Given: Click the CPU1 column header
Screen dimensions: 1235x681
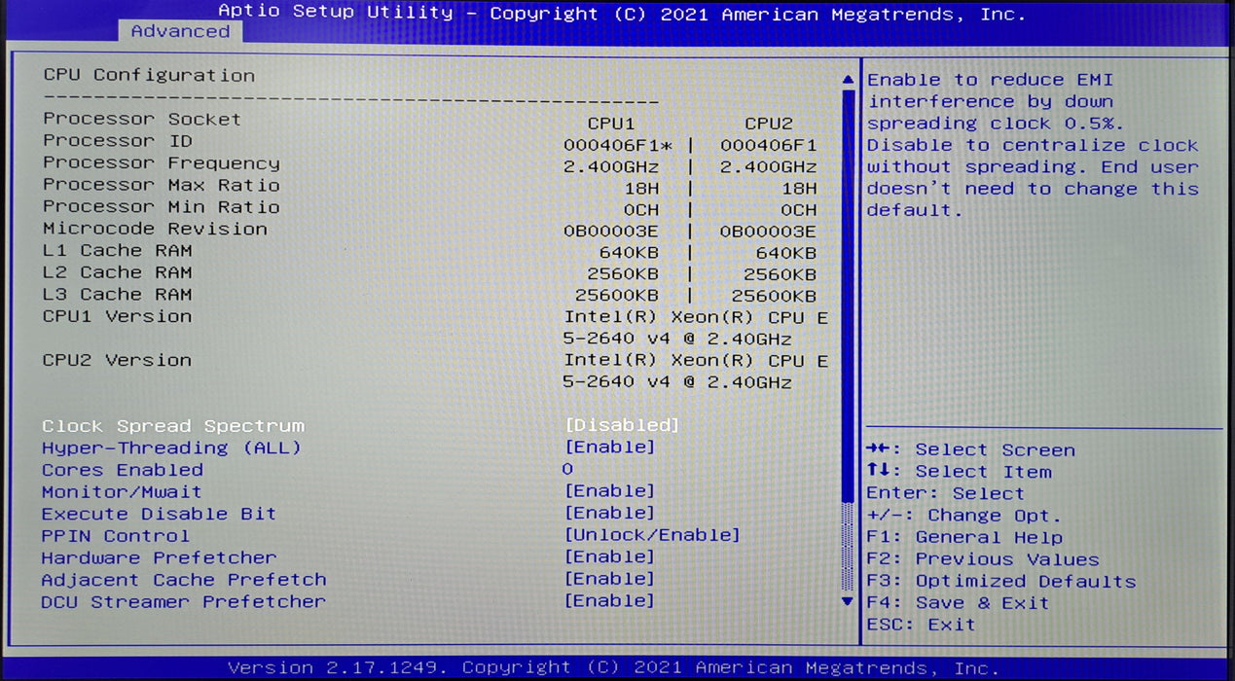Looking at the screenshot, I should pyautogui.click(x=611, y=124).
